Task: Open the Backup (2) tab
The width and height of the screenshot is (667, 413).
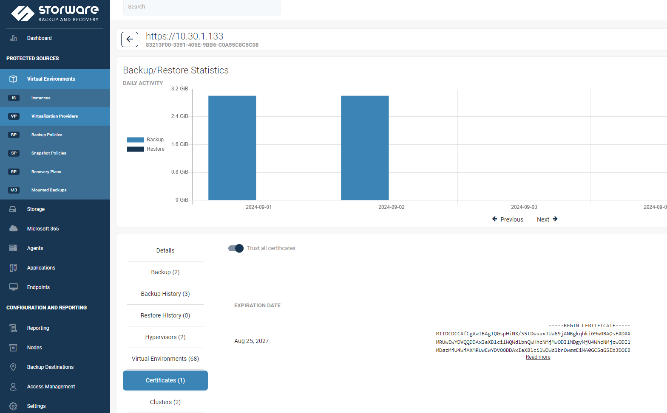Action: 165,272
